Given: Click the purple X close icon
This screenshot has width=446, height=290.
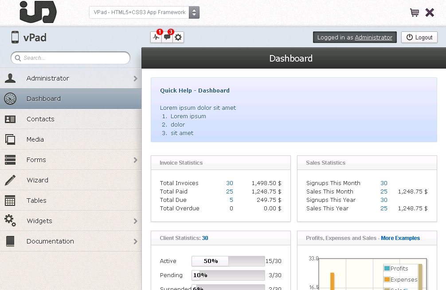Looking at the screenshot, I should 430,12.
